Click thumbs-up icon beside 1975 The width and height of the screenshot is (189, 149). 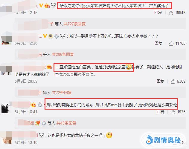[x=173, y=112]
